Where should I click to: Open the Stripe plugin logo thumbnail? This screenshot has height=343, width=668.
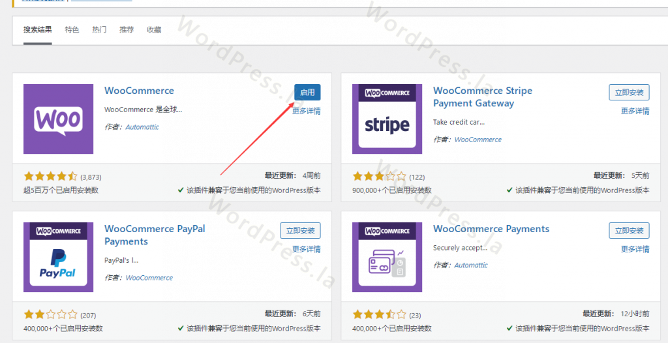click(x=387, y=119)
